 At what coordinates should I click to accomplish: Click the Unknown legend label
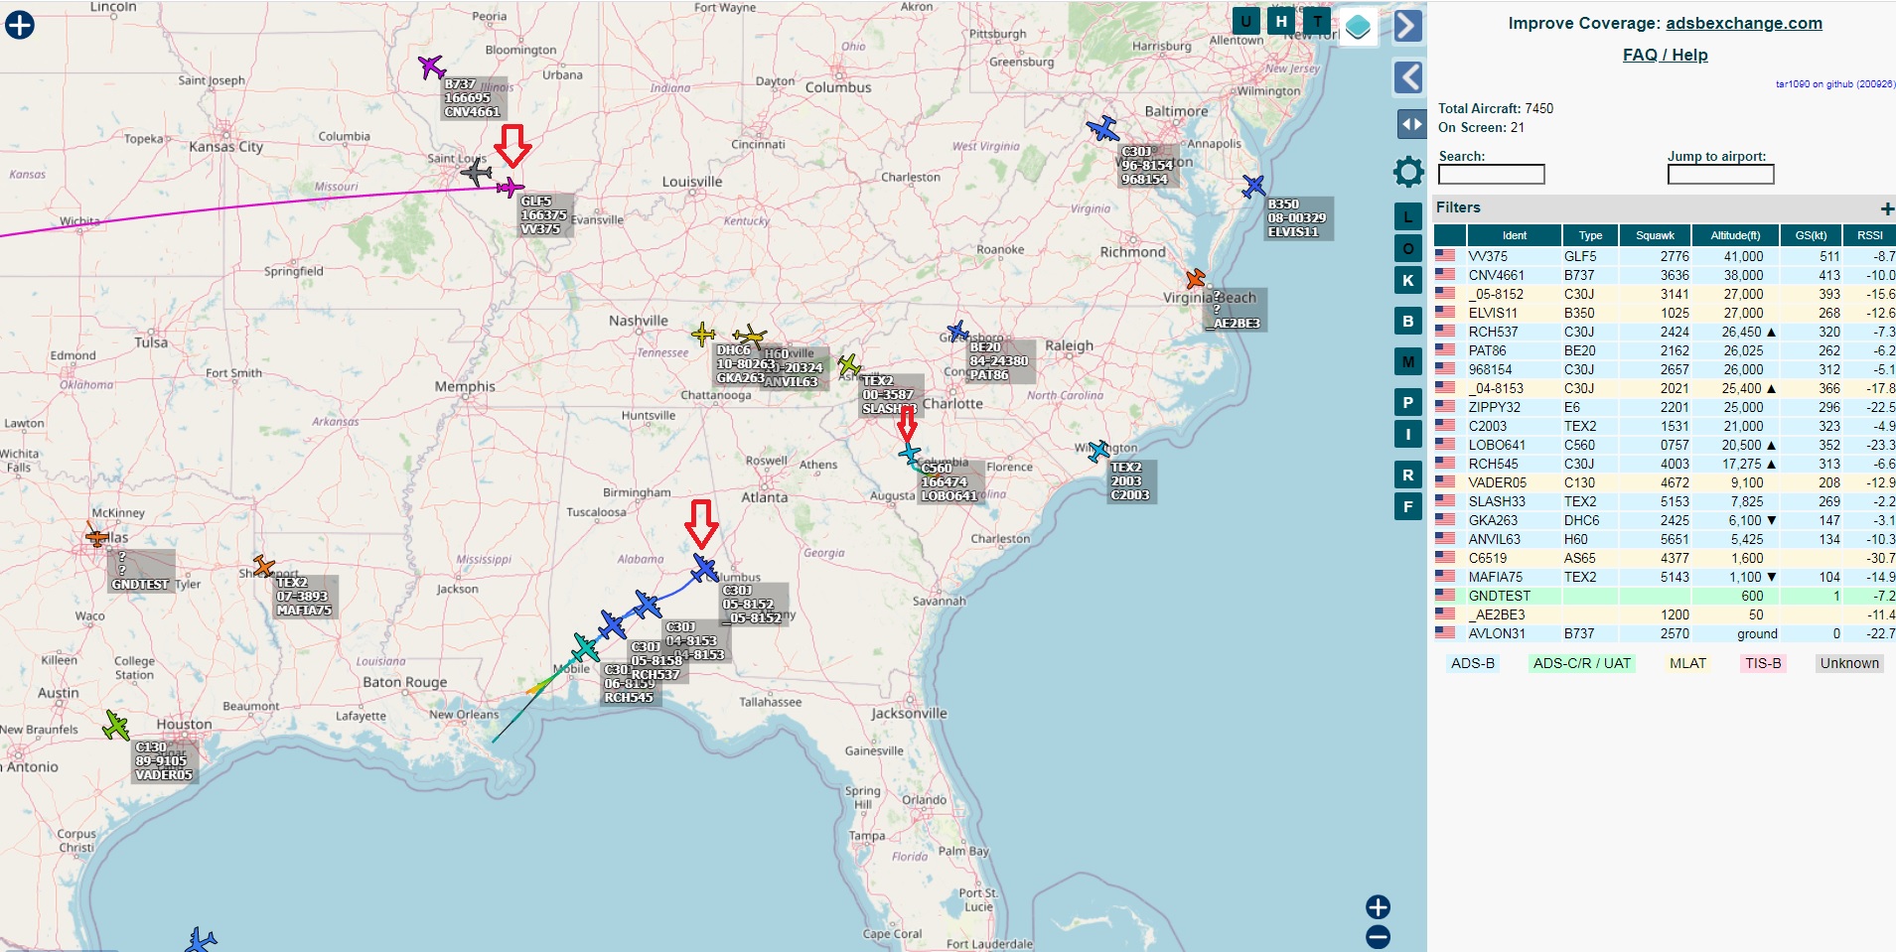coord(1849,663)
